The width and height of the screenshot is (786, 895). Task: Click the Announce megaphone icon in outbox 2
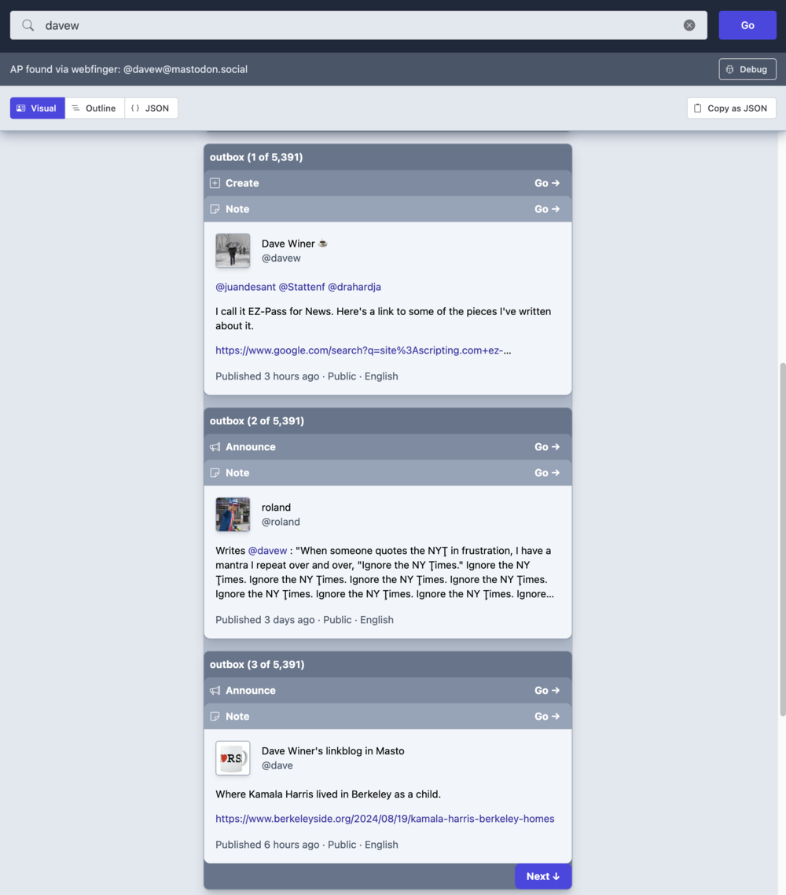pos(215,447)
